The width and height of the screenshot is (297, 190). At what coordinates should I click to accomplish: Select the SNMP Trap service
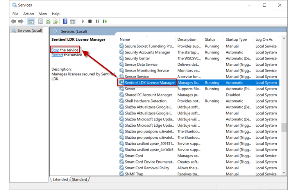(134, 174)
